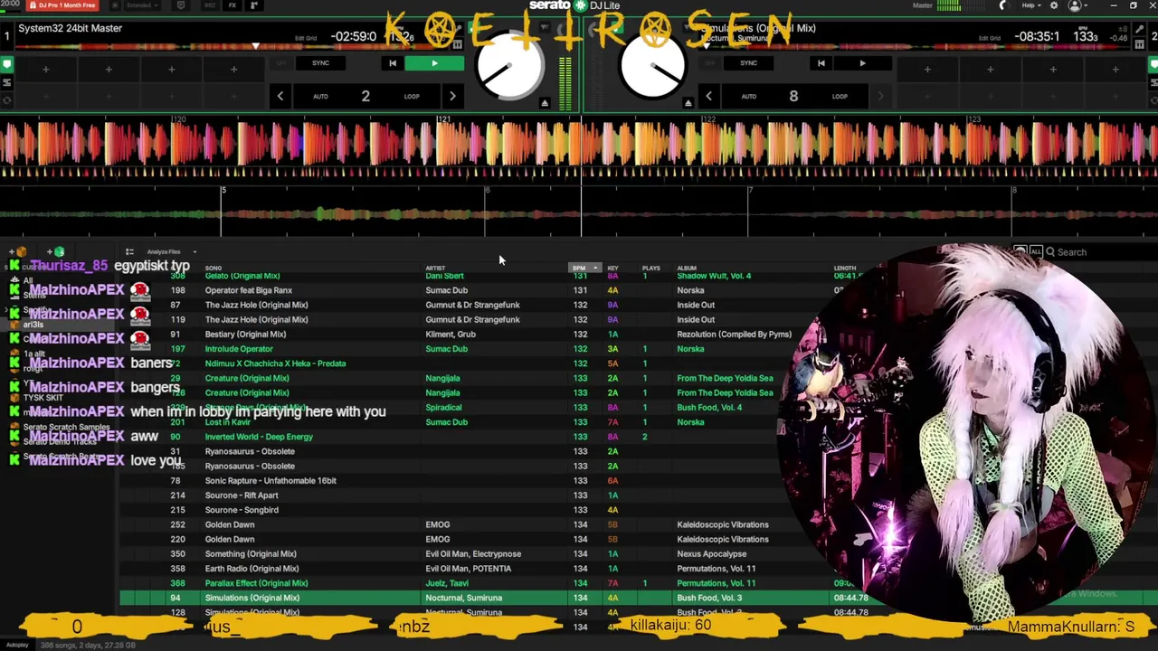Open the Analyze Files dropdown

coord(171,252)
